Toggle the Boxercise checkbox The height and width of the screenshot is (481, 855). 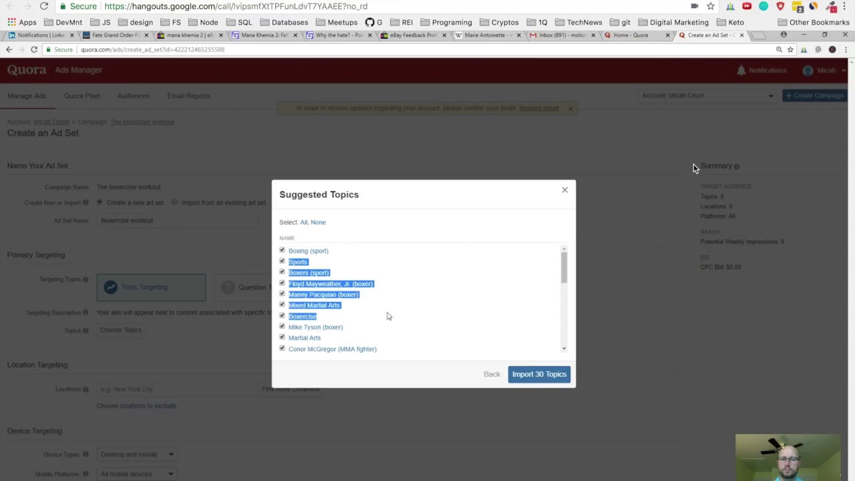(x=282, y=316)
